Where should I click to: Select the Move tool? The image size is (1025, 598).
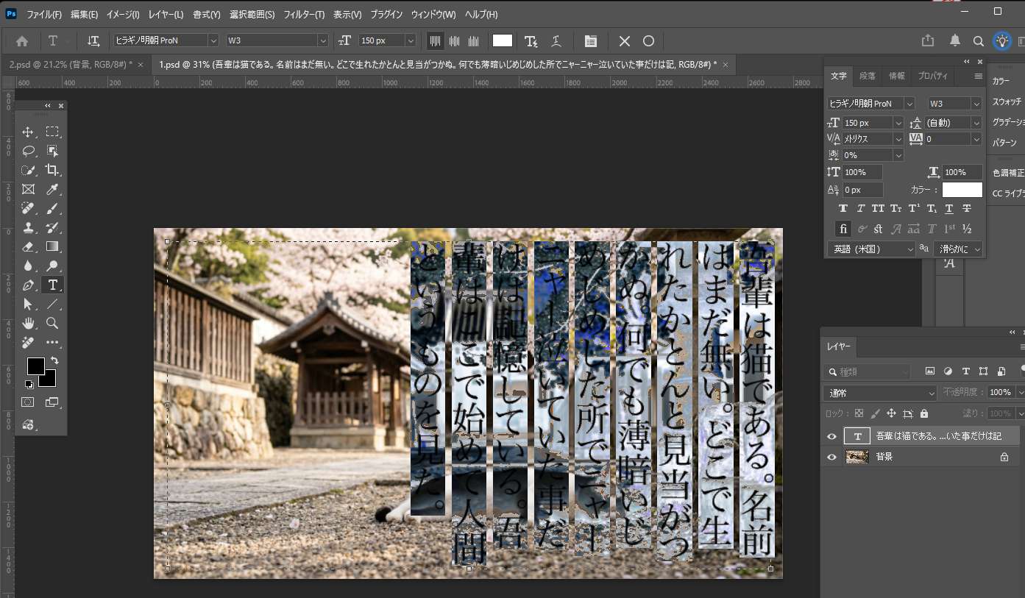point(28,132)
